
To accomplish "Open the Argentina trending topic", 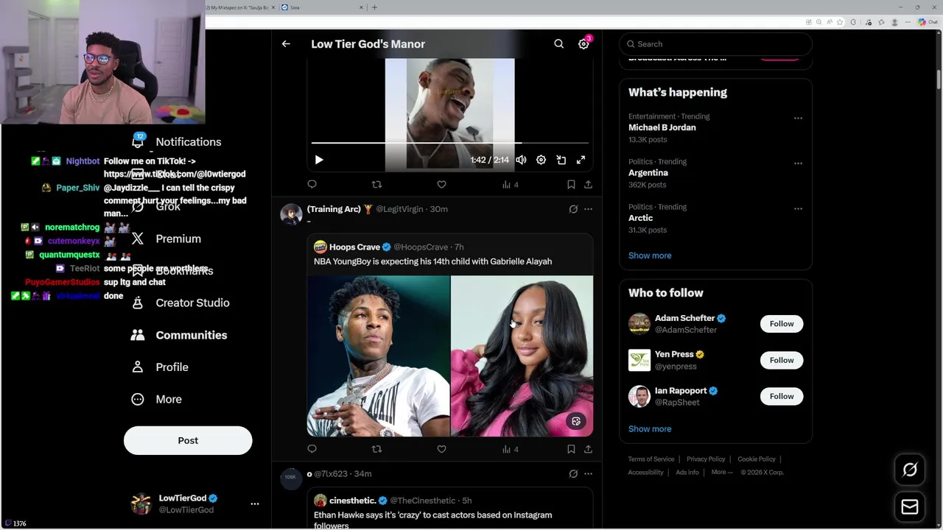I will tap(648, 173).
